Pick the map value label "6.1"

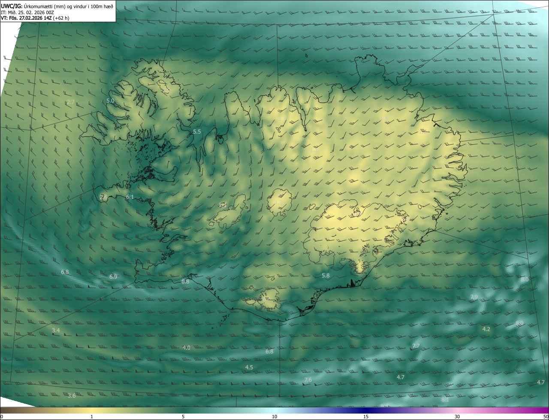130,197
